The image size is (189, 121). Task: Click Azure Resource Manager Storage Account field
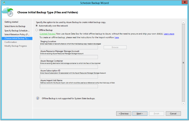pos(69,57)
